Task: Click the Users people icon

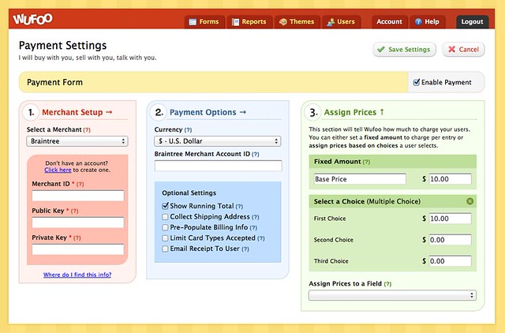Action: point(331,22)
